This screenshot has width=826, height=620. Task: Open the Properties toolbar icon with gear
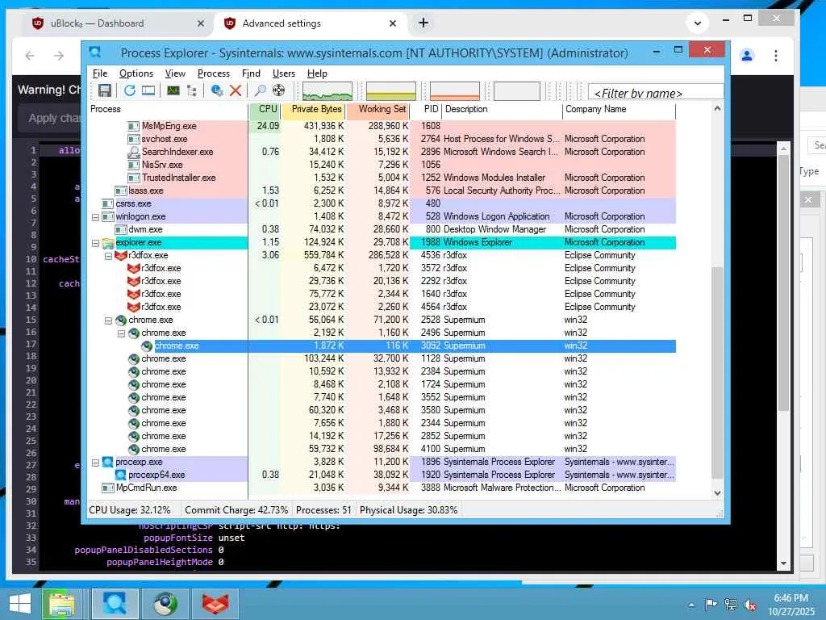[216, 90]
